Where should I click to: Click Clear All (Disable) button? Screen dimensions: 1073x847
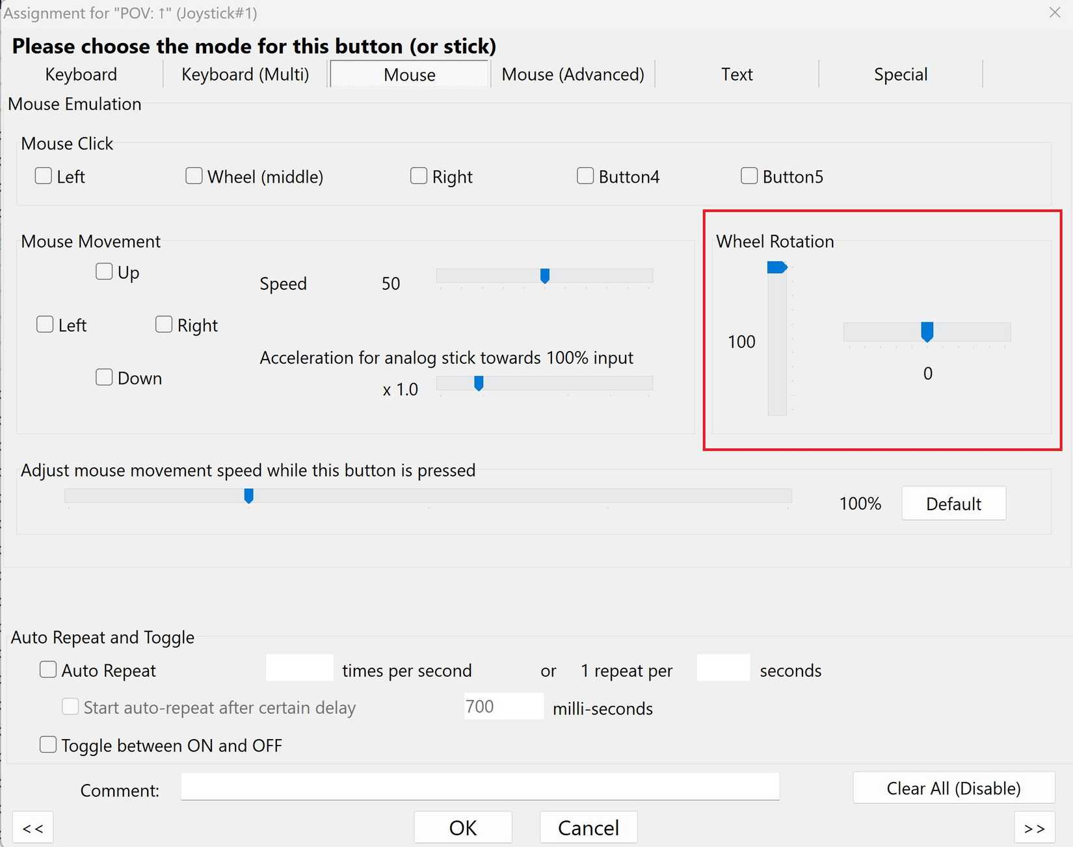tap(953, 788)
